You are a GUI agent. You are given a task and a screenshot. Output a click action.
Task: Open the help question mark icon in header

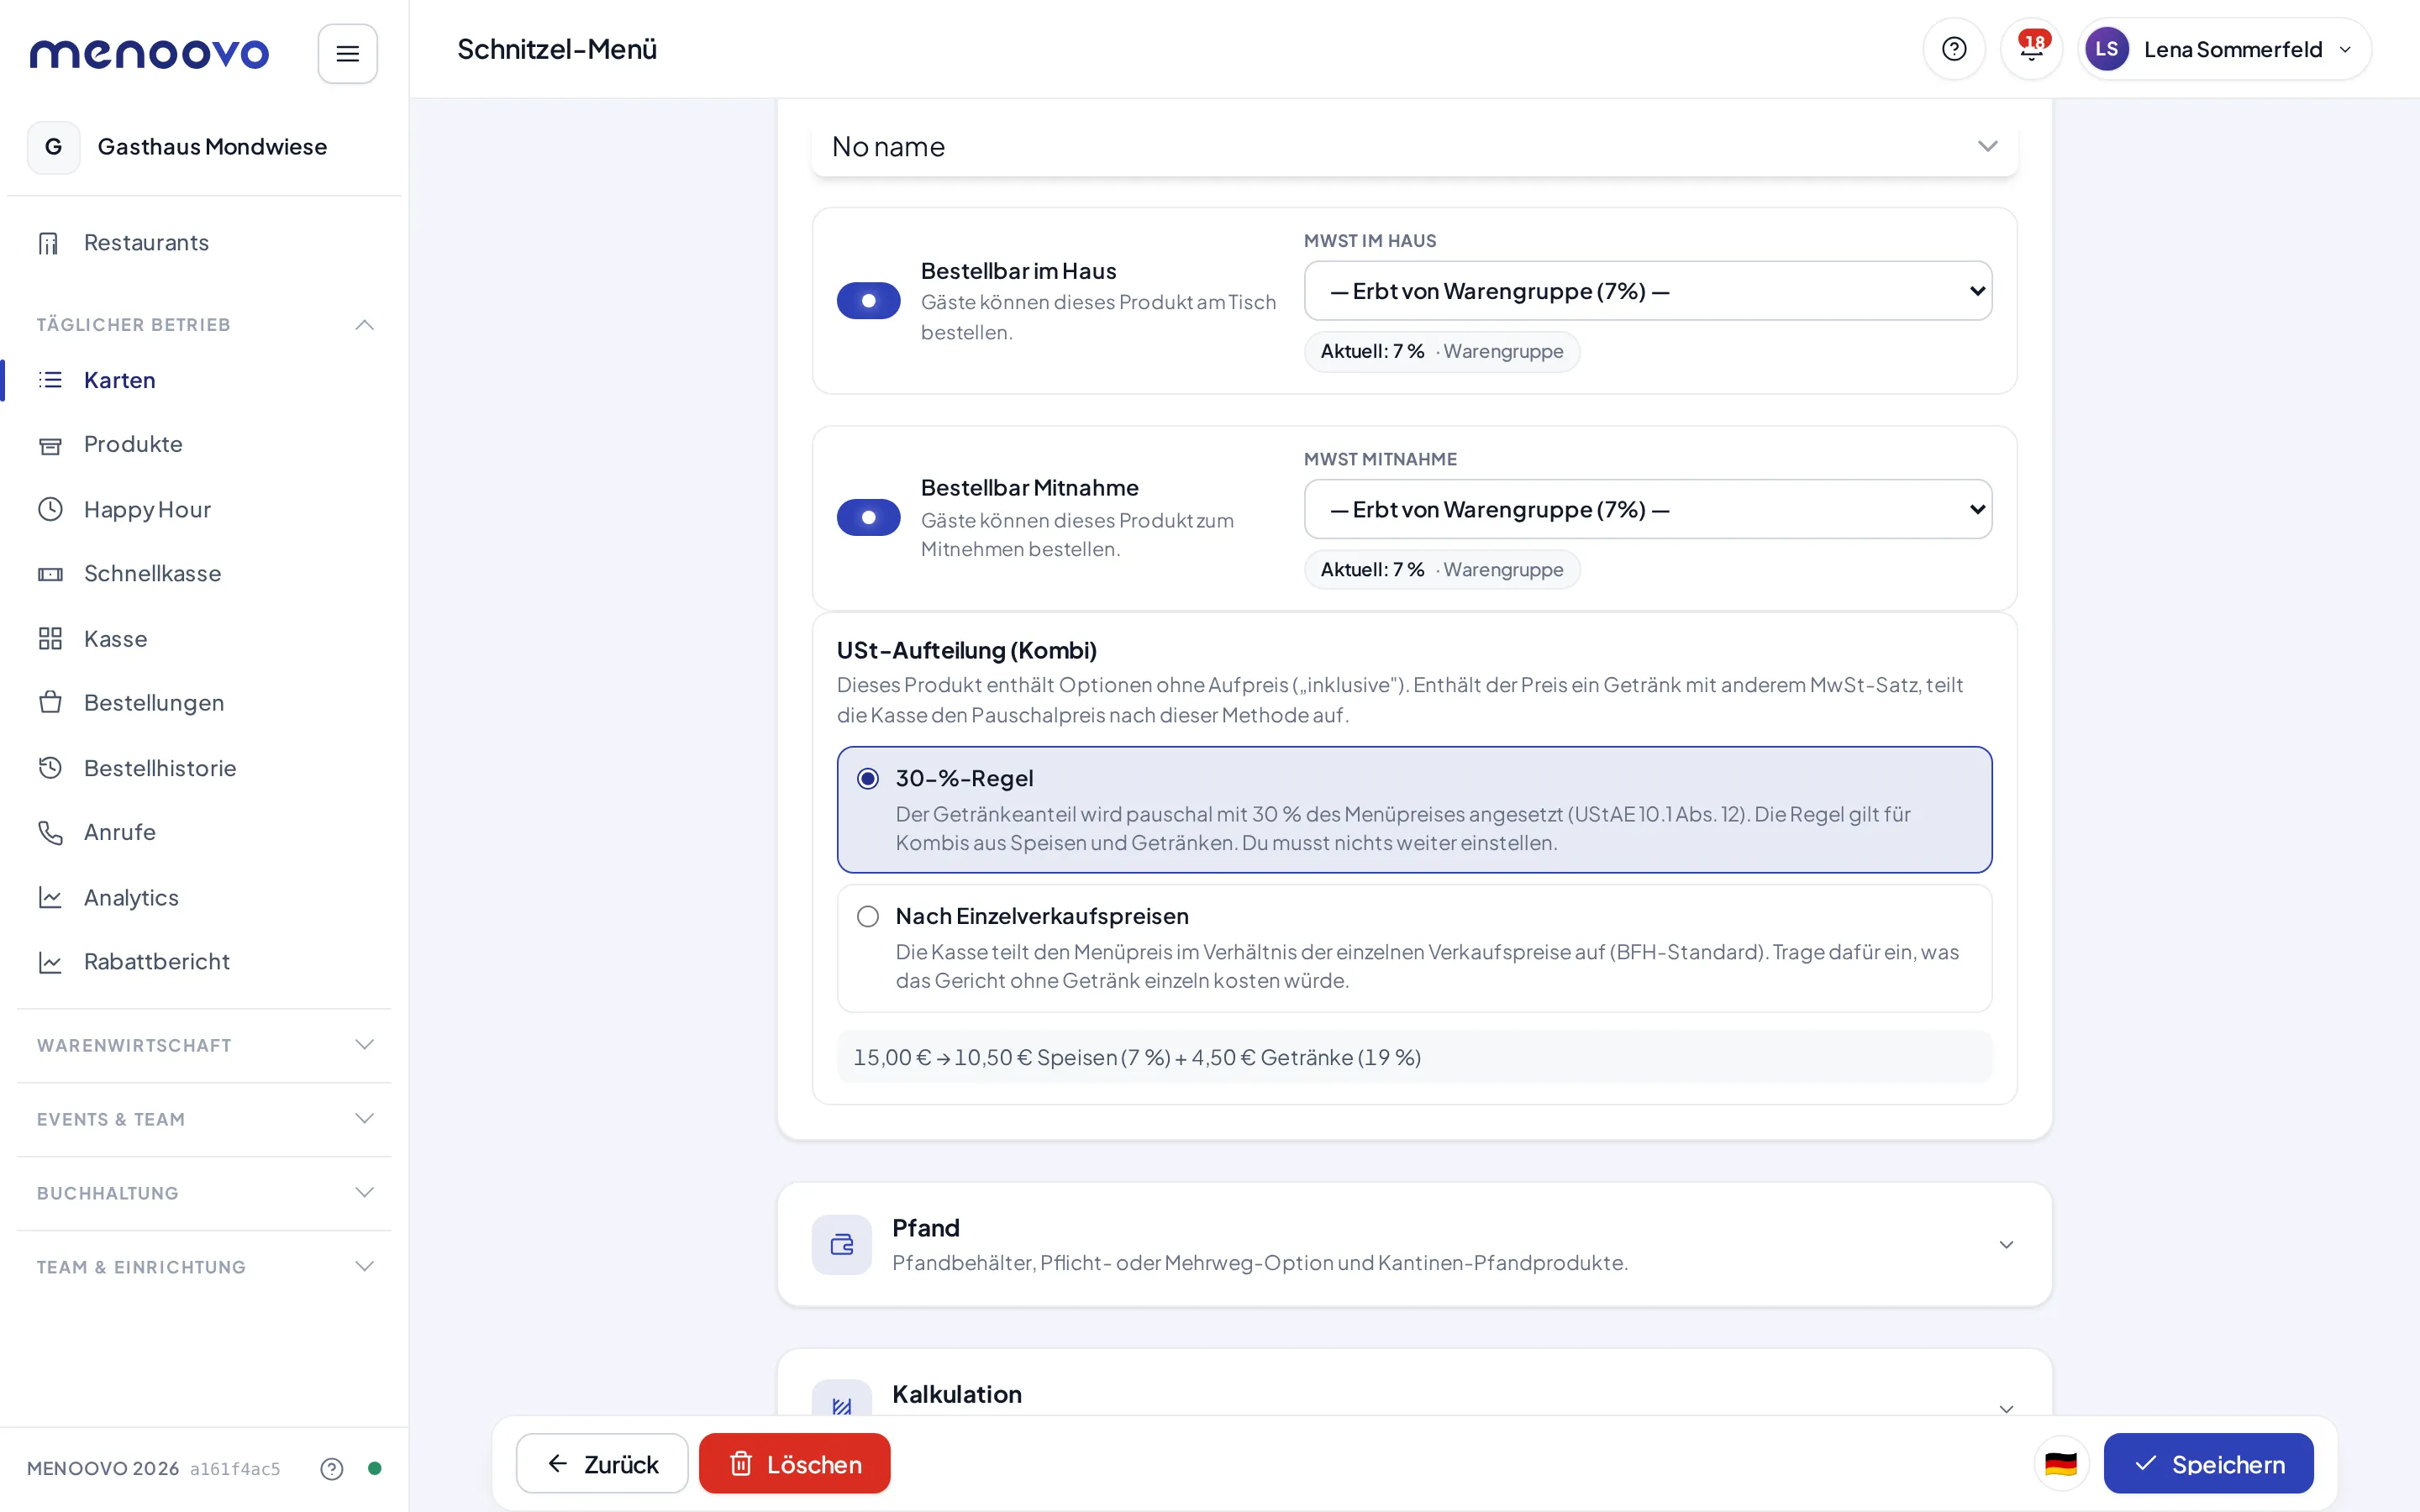(1953, 49)
